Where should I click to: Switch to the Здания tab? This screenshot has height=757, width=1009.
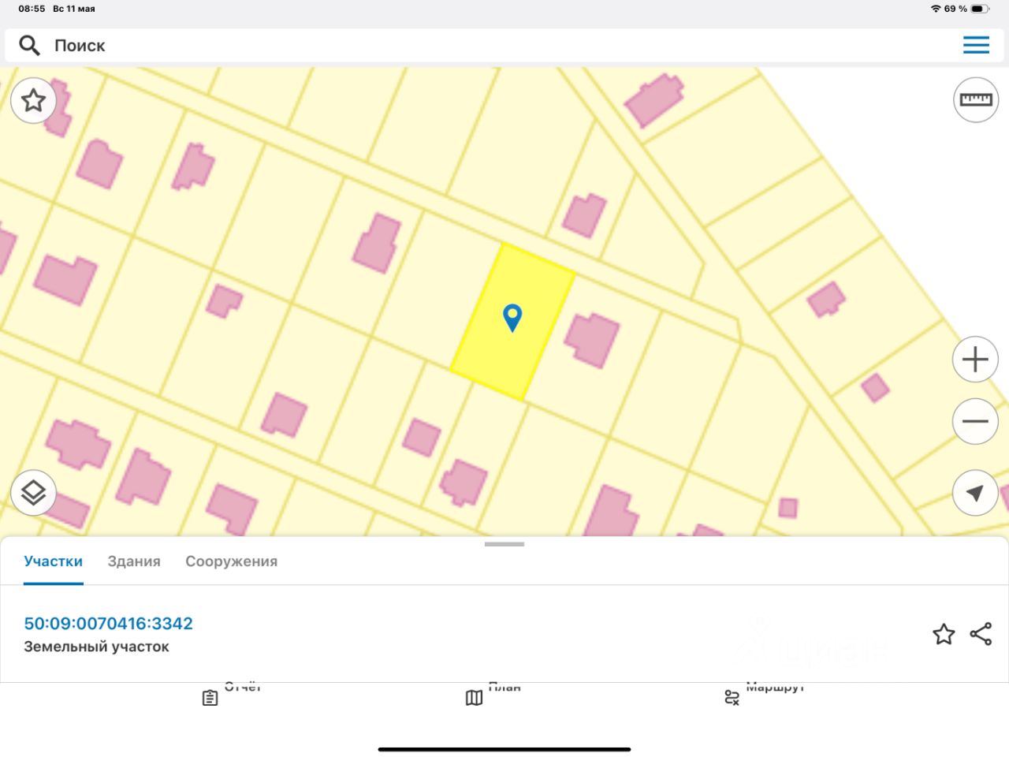(134, 561)
